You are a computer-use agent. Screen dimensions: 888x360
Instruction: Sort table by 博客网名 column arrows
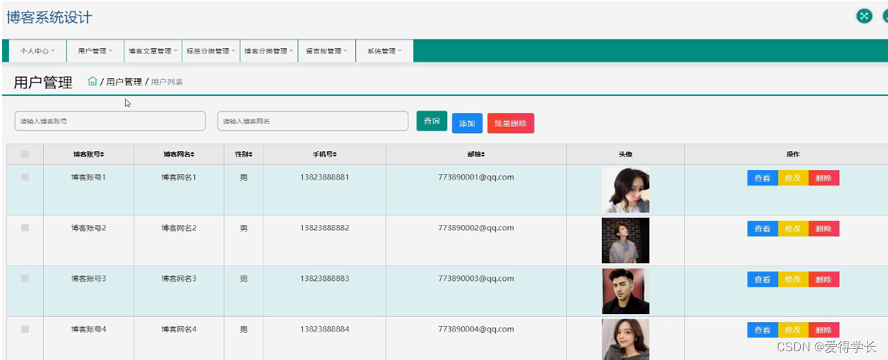pos(193,154)
